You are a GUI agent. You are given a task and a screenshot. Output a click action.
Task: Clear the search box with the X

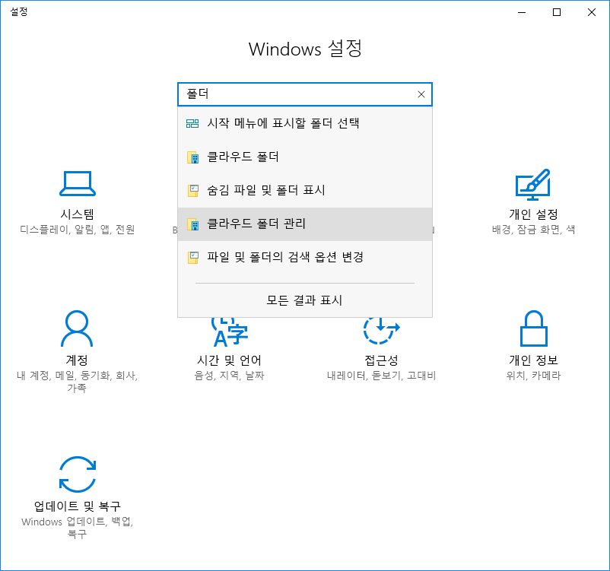[421, 94]
